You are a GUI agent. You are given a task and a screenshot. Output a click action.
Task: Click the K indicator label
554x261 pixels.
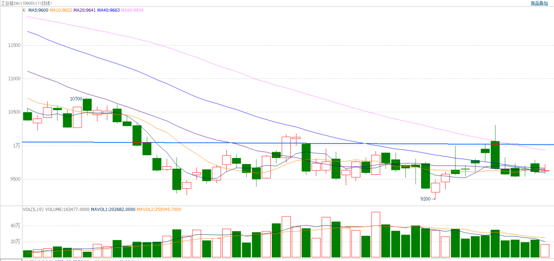(x=24, y=10)
